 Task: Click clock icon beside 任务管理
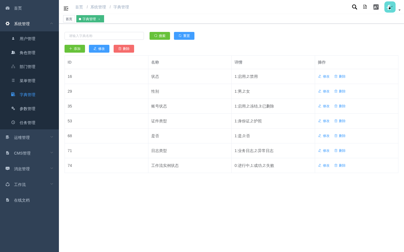point(13,122)
